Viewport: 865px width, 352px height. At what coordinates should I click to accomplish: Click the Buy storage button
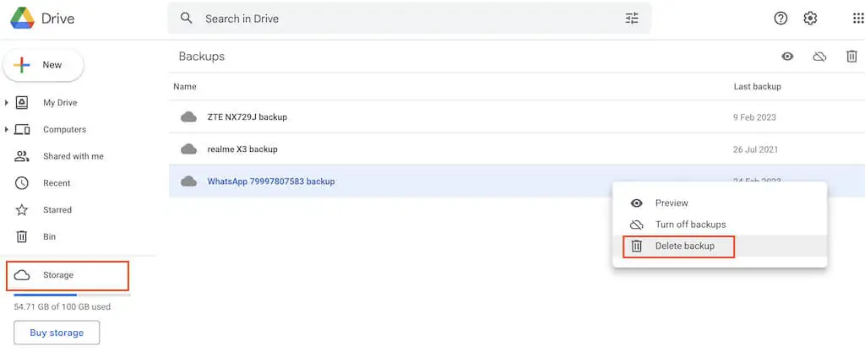57,333
